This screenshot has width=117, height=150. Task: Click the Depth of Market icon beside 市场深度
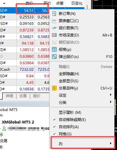(x=54, y=35)
